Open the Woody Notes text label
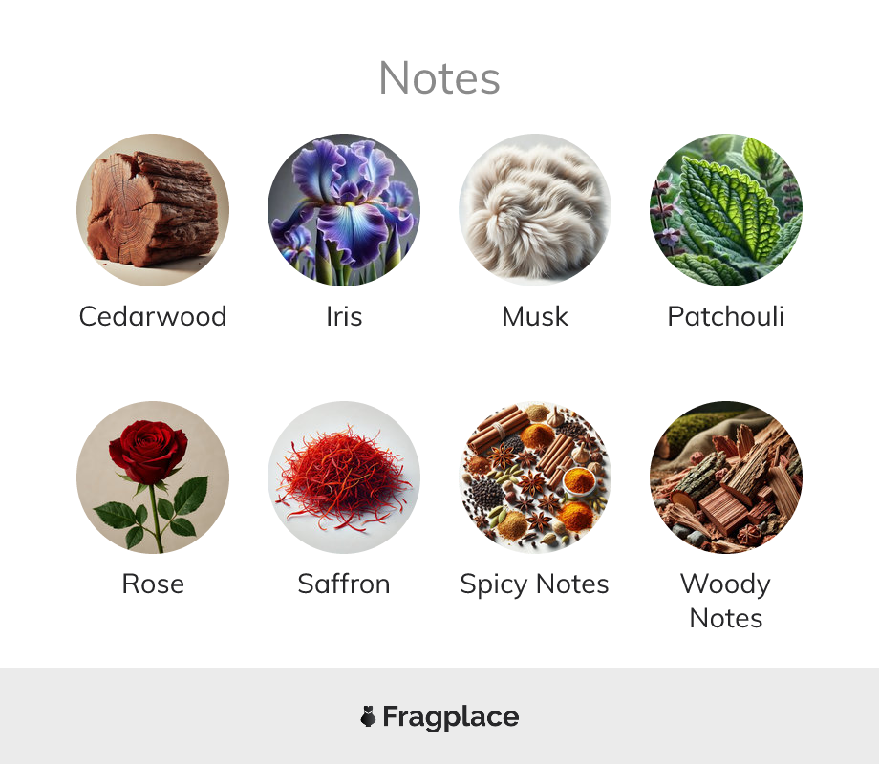Viewport: 879px width, 764px height. (x=726, y=601)
